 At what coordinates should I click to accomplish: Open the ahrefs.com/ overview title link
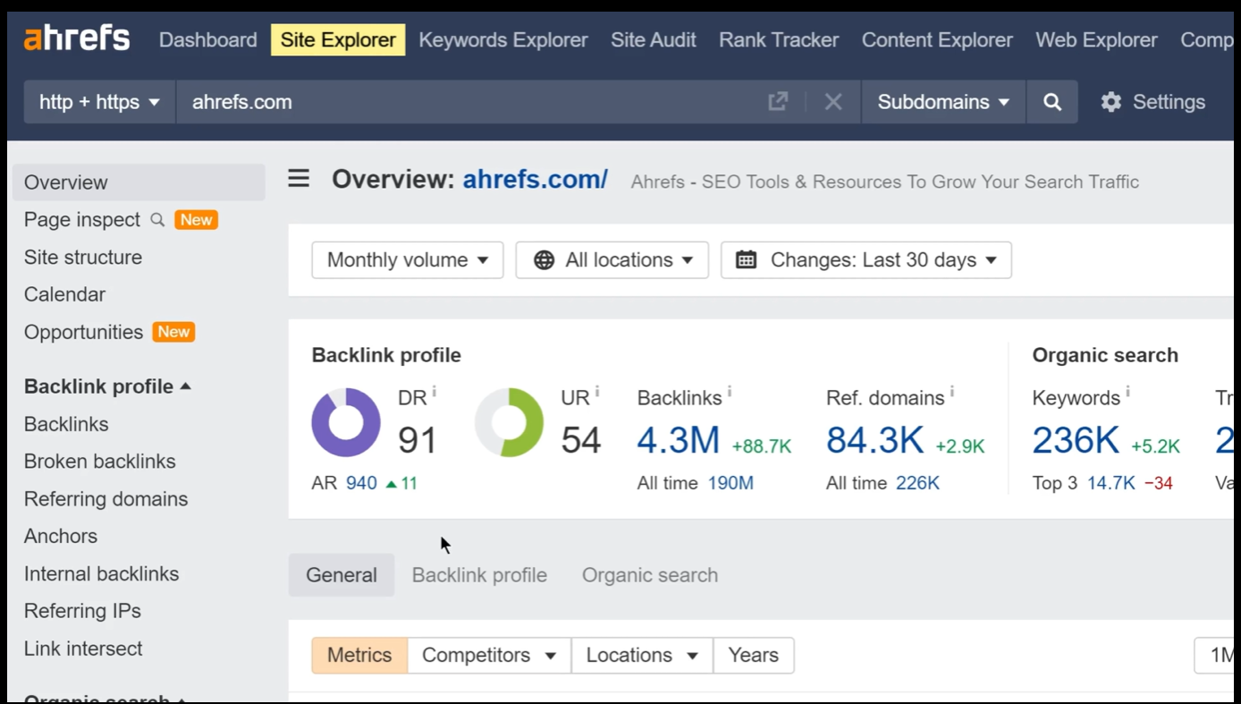point(535,180)
